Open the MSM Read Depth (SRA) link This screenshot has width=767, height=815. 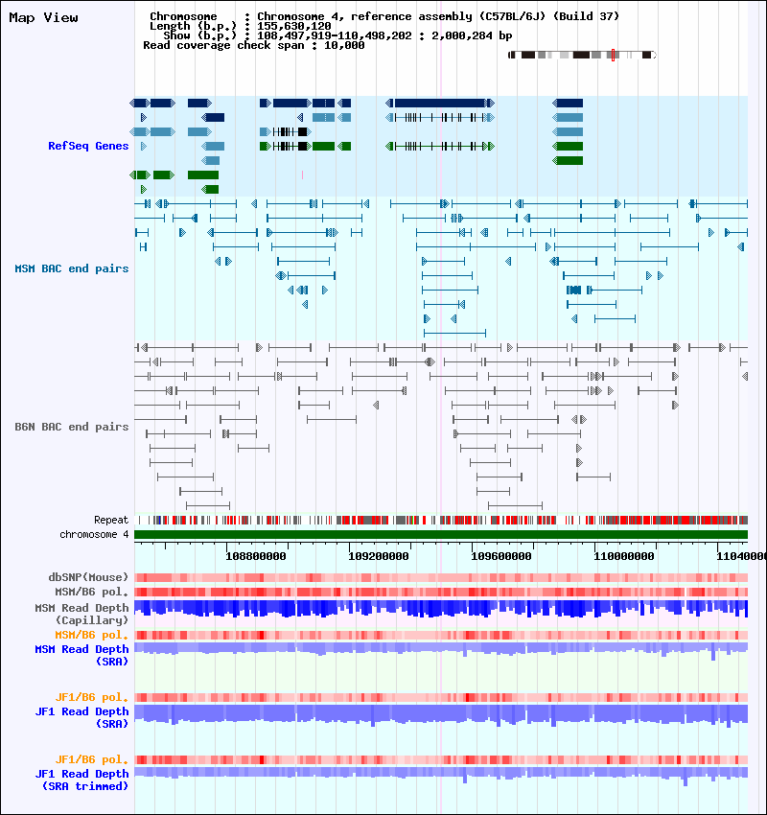pos(82,656)
